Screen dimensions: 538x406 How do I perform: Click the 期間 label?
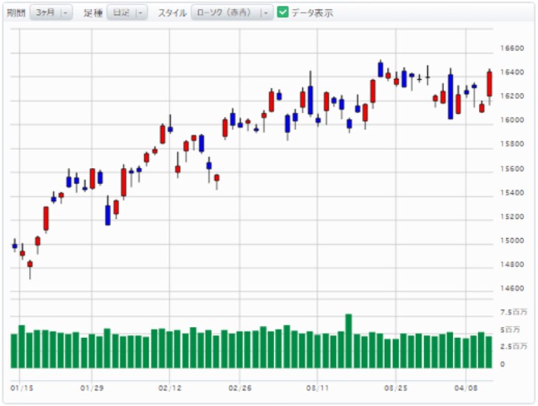point(16,13)
